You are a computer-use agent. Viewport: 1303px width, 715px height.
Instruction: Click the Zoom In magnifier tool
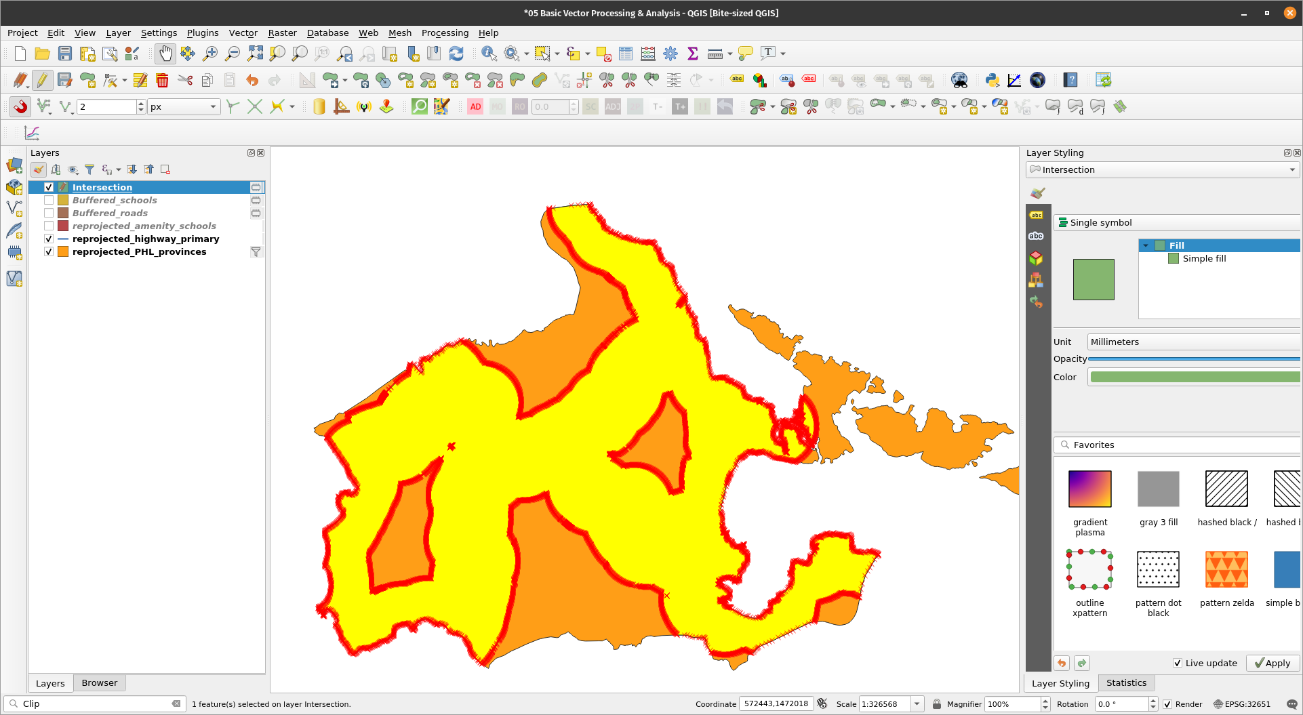210,54
